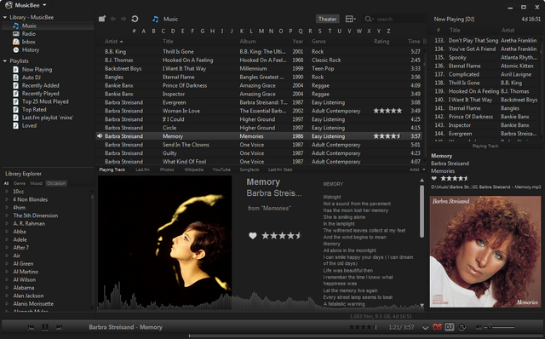This screenshot has height=339, width=545.
Task: Switch to the Songfacts tab
Action: click(250, 169)
